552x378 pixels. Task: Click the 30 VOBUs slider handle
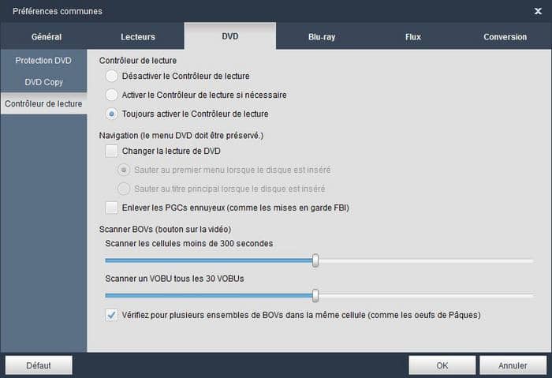coord(315,296)
